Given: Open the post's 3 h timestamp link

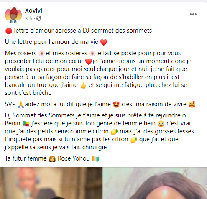Looking at the screenshot, I should [x=28, y=18].
